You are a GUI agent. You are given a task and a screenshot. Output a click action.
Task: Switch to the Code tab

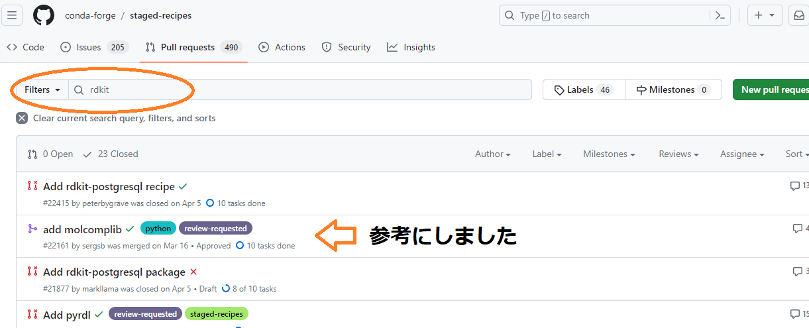point(25,47)
